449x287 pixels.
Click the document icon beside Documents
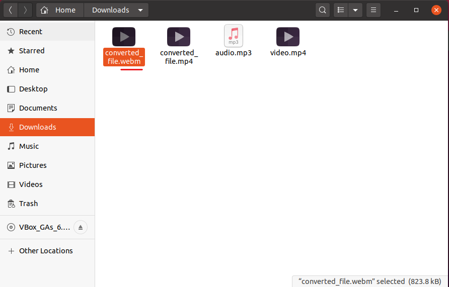click(x=11, y=108)
